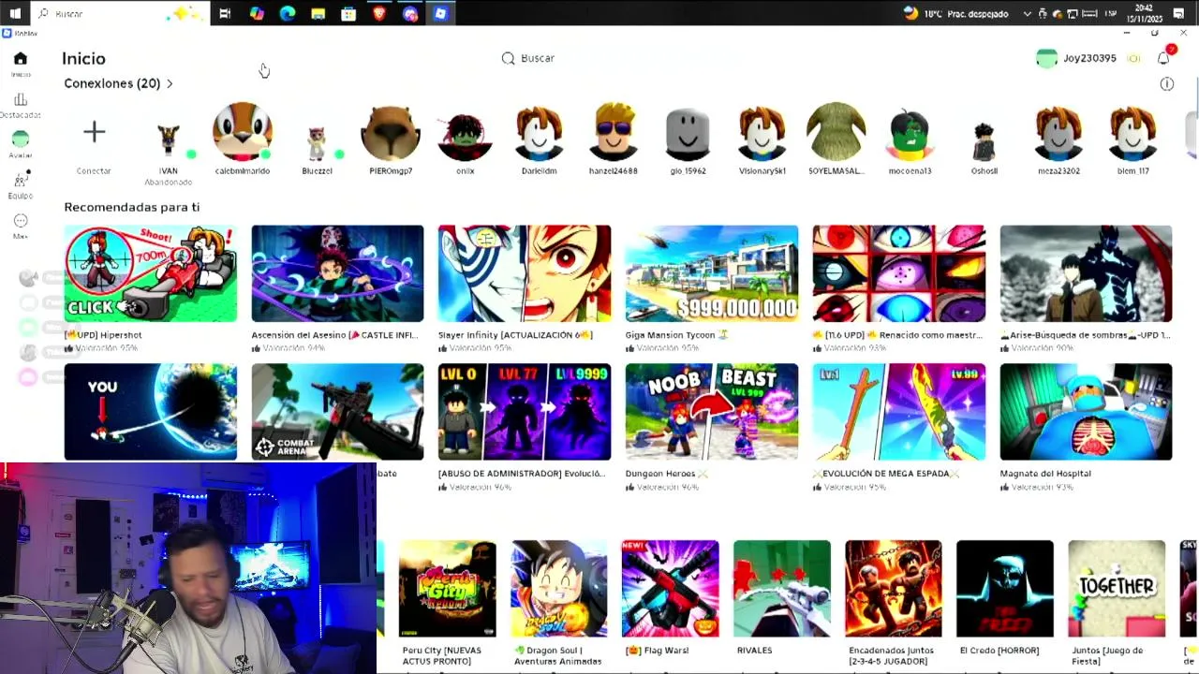Open the notifications bell
This screenshot has height=674, width=1199.
tap(1163, 58)
